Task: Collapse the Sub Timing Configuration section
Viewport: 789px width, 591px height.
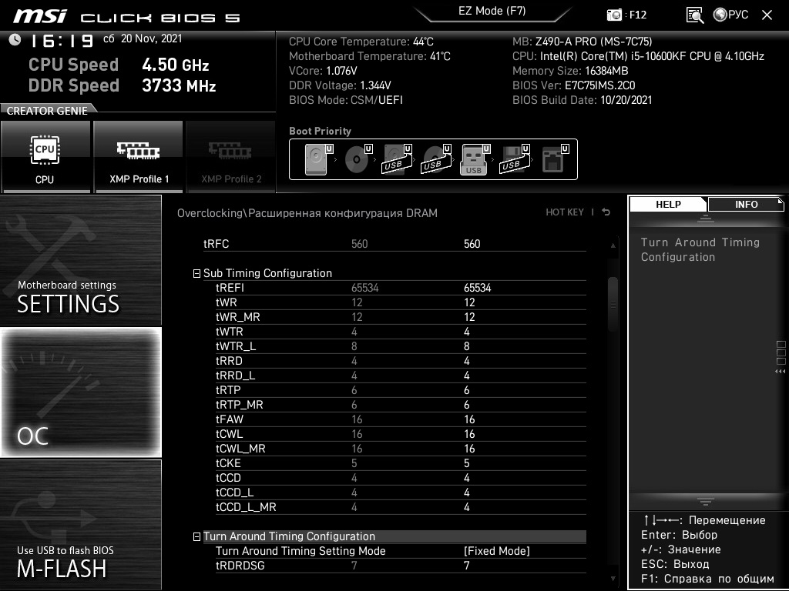Action: [x=196, y=273]
